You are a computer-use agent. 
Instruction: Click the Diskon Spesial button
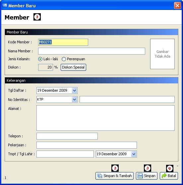point(73,67)
